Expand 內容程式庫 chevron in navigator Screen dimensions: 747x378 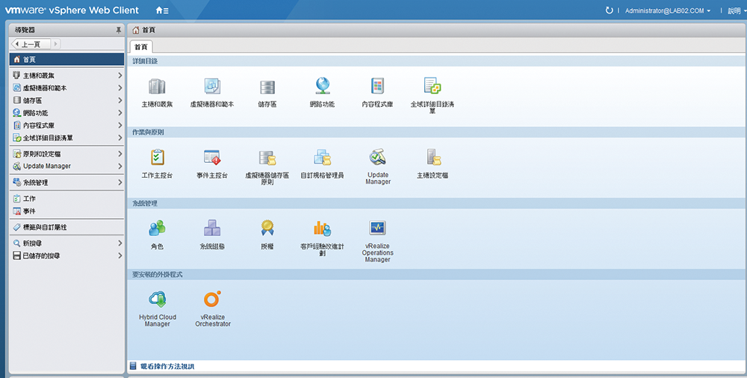(x=120, y=125)
